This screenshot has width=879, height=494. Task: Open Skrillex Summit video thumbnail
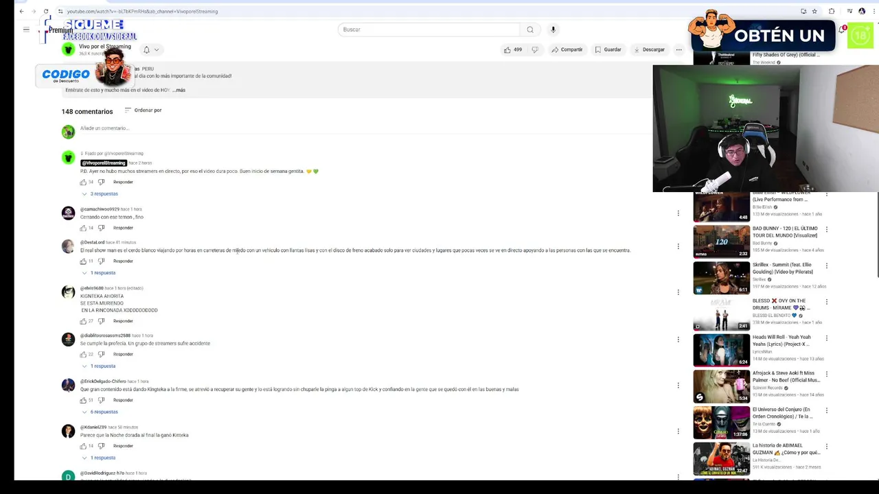click(721, 277)
